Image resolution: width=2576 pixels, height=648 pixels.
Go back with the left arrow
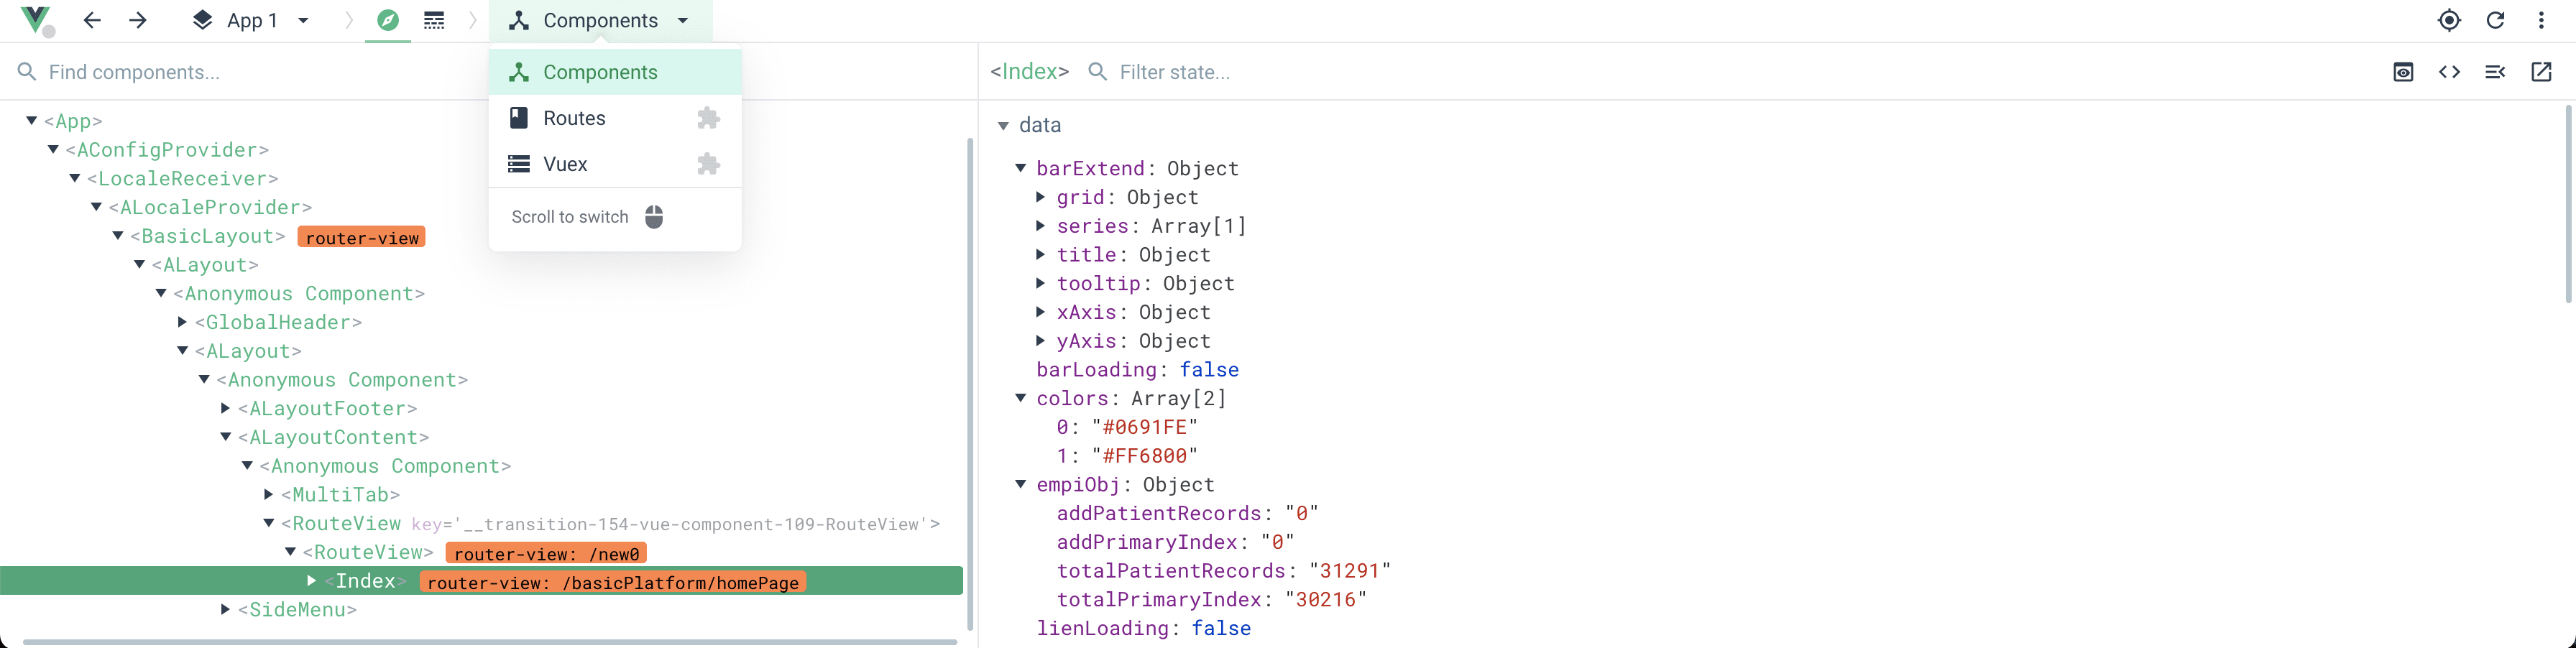coord(92,20)
